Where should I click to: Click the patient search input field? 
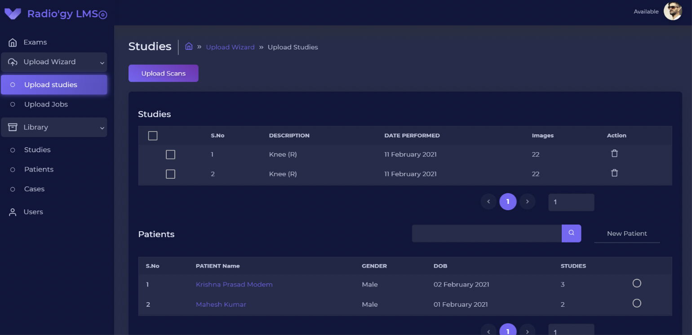[486, 234]
